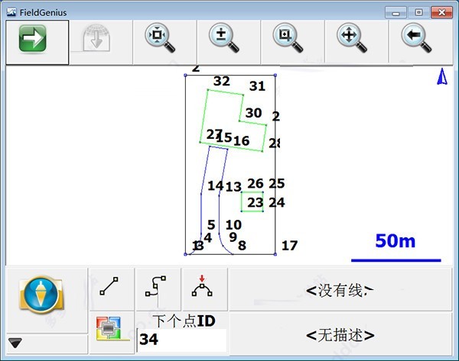
Task: Expand the black triangle menu arrow
Action: coord(15,343)
